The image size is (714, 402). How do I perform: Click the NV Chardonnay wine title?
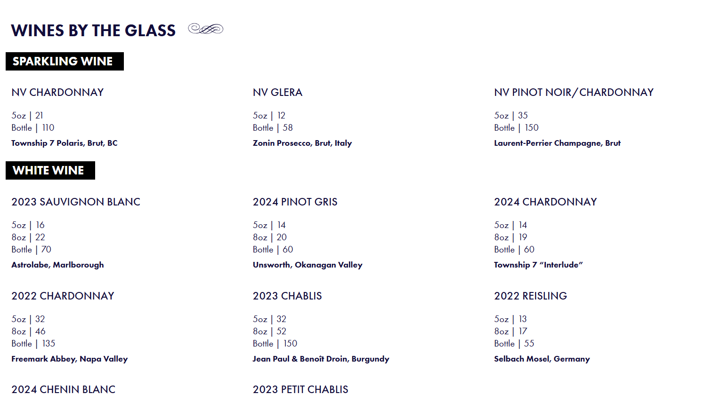pyautogui.click(x=57, y=93)
